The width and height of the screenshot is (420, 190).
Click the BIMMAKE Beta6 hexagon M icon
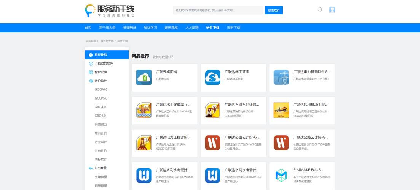281,176
